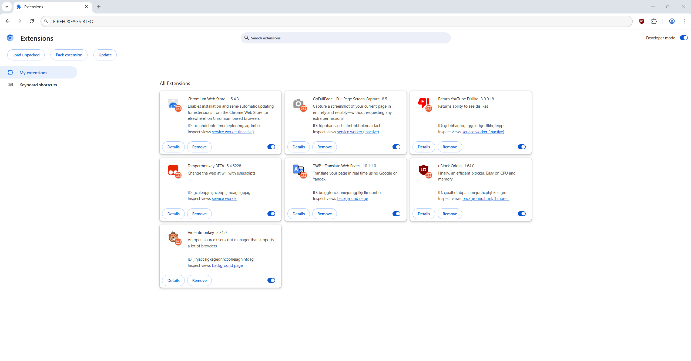Click the Chromium logo beside Extensions title
This screenshot has height=361, width=691.
pyautogui.click(x=10, y=38)
